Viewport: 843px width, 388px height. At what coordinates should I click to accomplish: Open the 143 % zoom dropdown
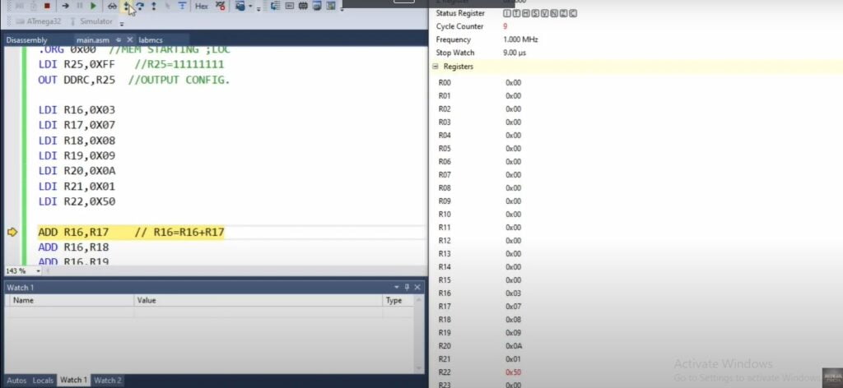(x=38, y=271)
